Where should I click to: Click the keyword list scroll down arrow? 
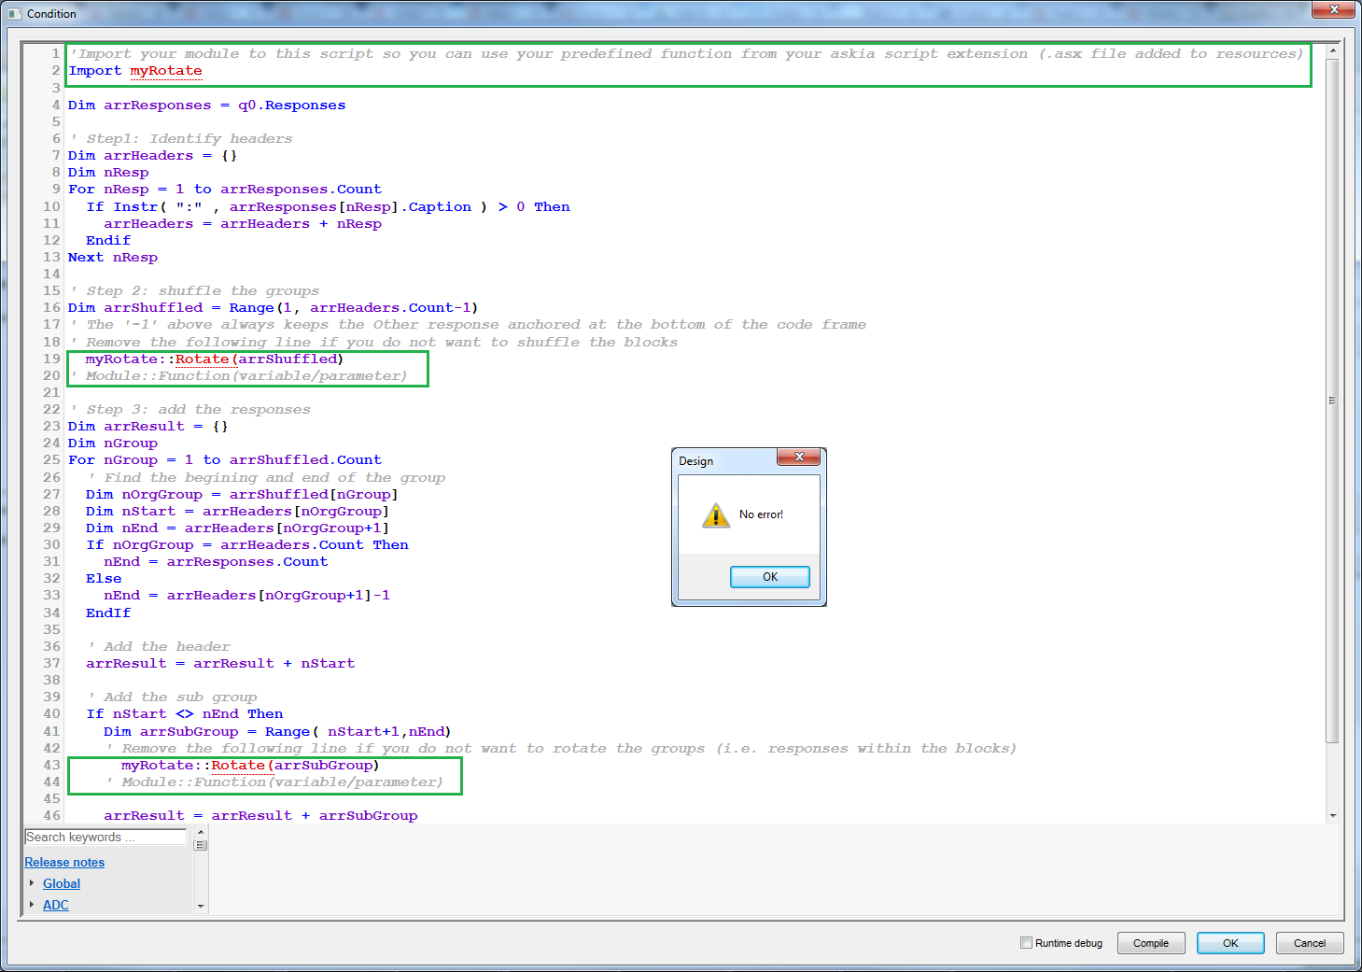[201, 906]
